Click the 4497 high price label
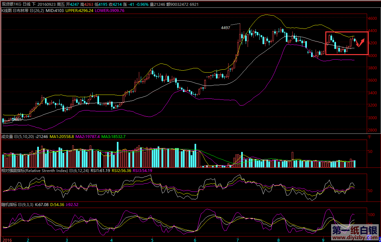 pos(226,28)
